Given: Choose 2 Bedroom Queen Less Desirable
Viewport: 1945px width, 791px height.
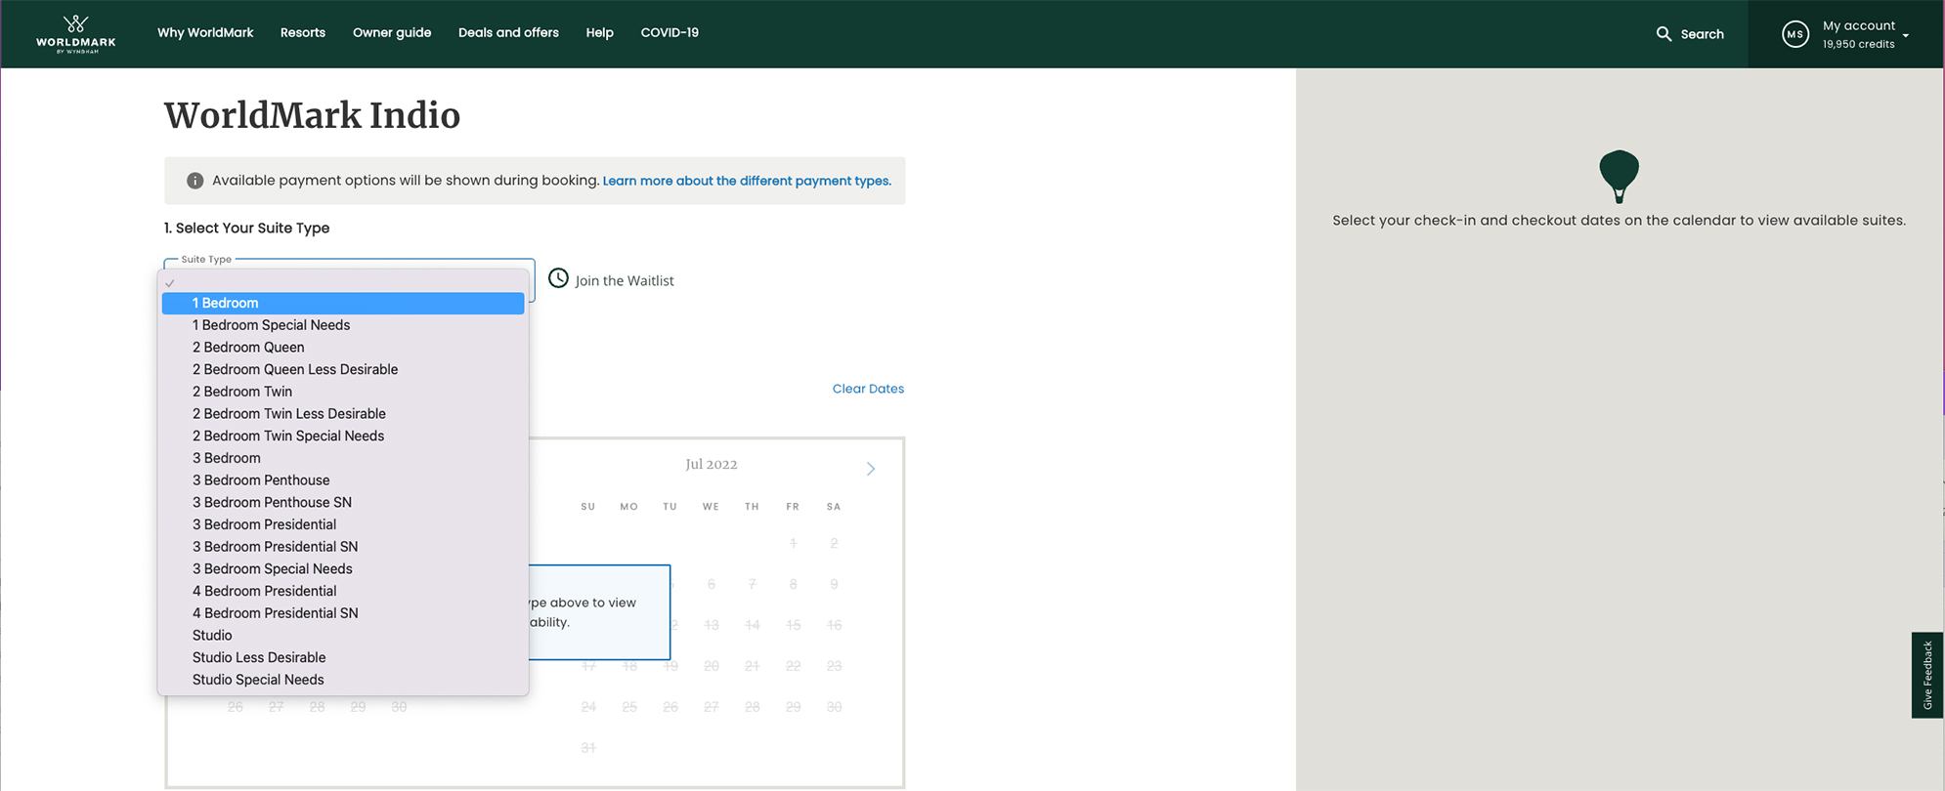Looking at the screenshot, I should click(x=343, y=369).
